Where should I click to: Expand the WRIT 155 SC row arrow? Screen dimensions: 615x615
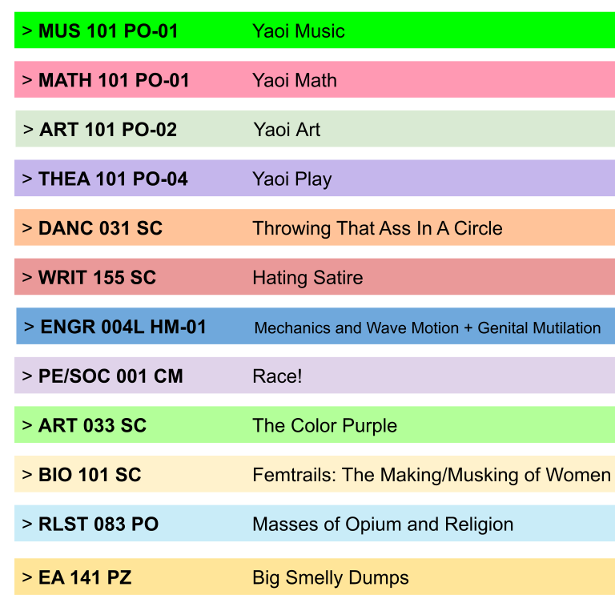click(x=27, y=278)
